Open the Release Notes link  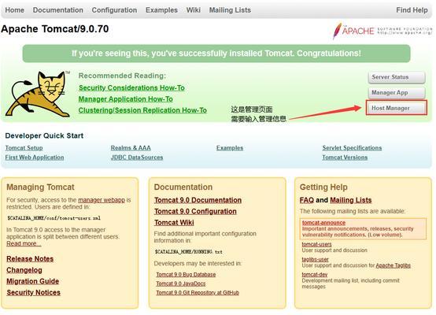(x=30, y=259)
